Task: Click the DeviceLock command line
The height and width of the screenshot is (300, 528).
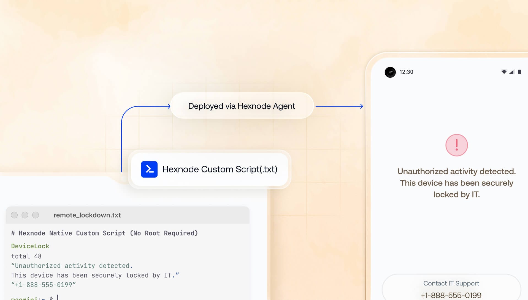Action: [x=30, y=246]
